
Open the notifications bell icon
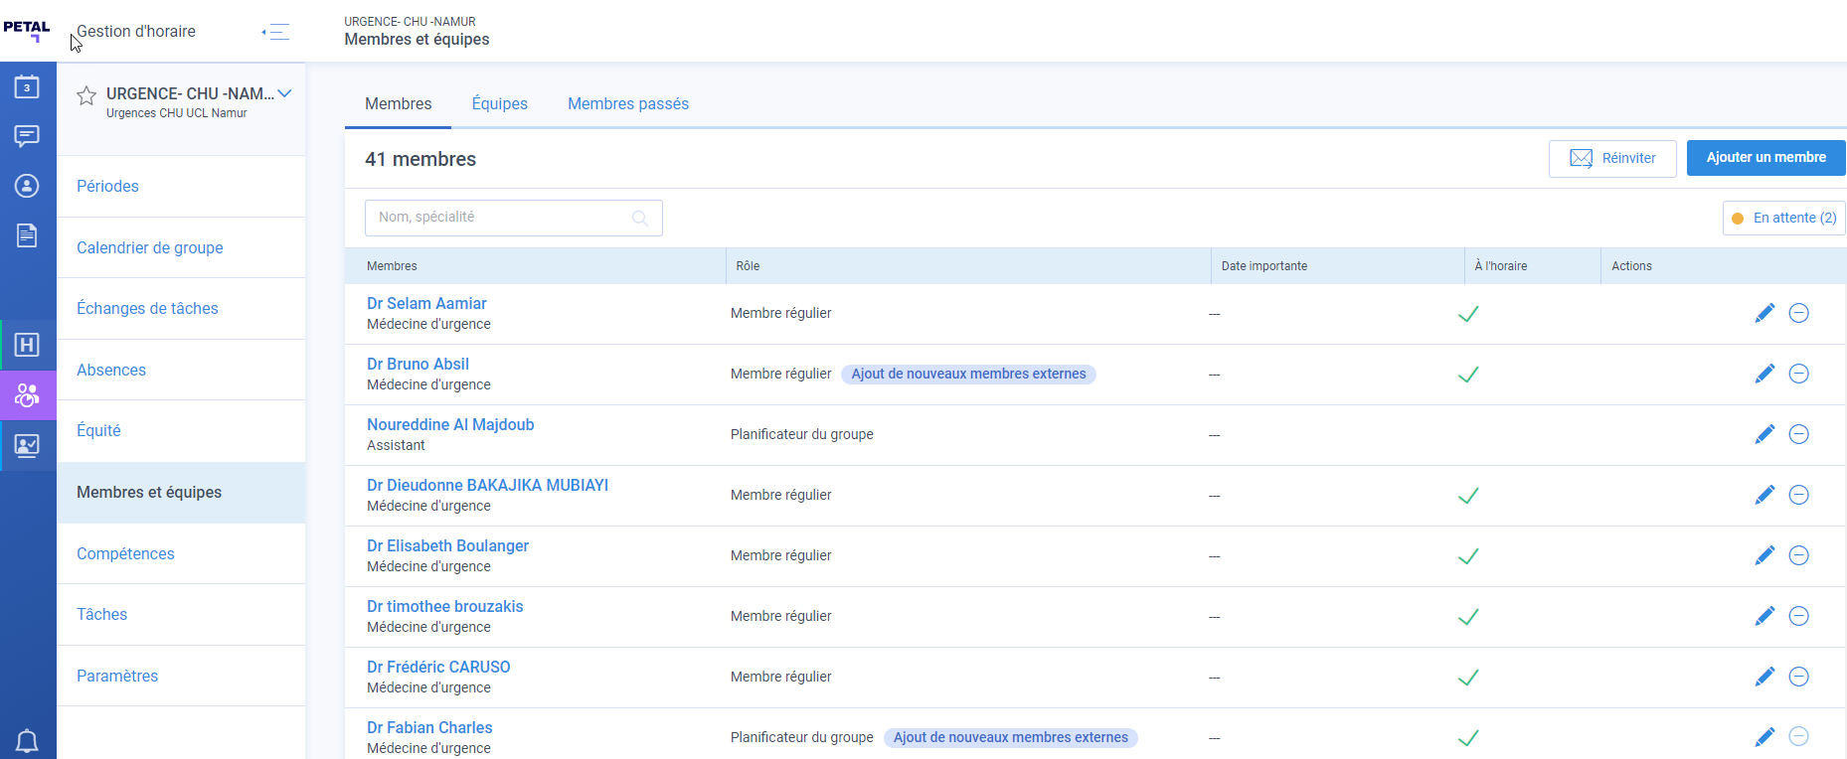(27, 741)
